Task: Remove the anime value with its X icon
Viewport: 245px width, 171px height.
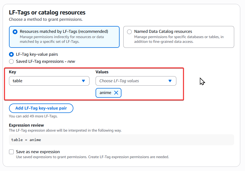Action: pyautogui.click(x=116, y=93)
